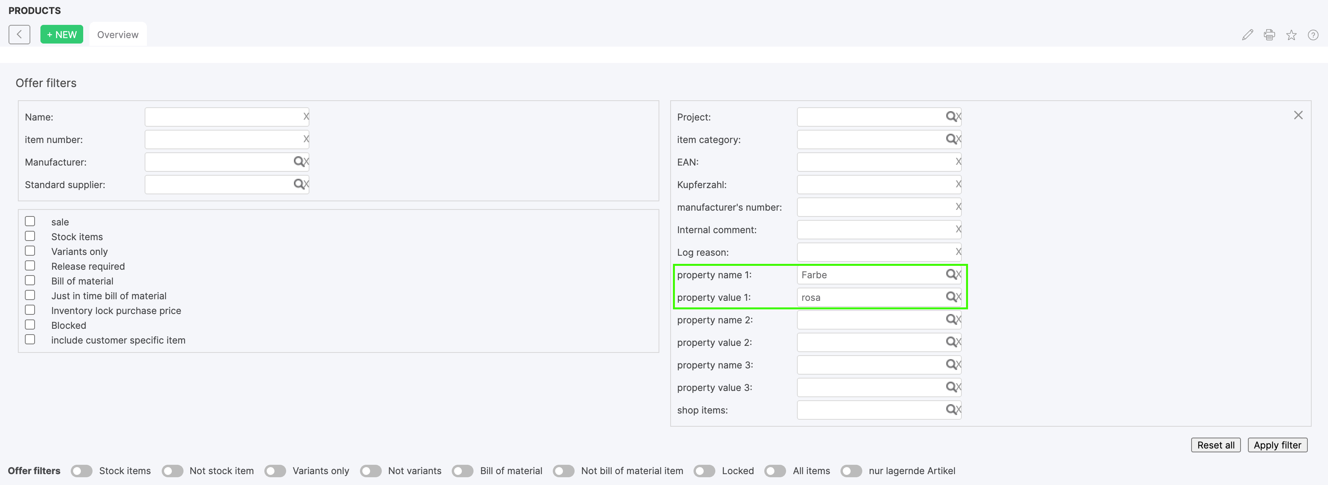Image resolution: width=1328 pixels, height=485 pixels.
Task: Toggle the Stock items quick filter switch
Action: pyautogui.click(x=82, y=471)
